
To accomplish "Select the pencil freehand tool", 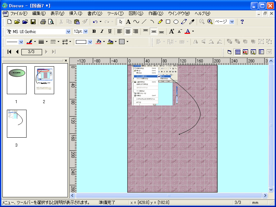I will coord(160,22).
